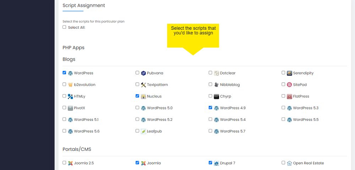Click the HTMLy script icon
The width and height of the screenshot is (355, 170).
(x=70, y=96)
